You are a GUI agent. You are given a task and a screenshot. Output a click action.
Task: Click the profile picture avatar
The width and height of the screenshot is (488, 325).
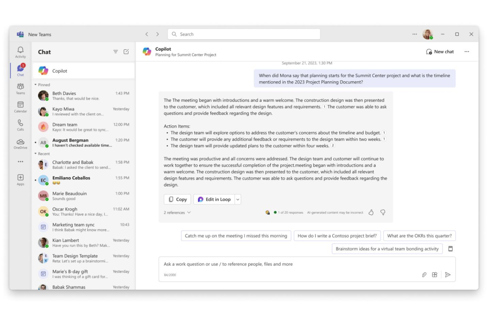(x=428, y=34)
